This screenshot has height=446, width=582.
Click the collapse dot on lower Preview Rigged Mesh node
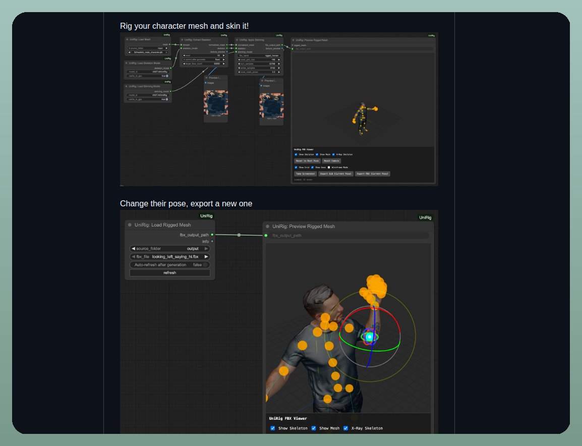click(267, 227)
